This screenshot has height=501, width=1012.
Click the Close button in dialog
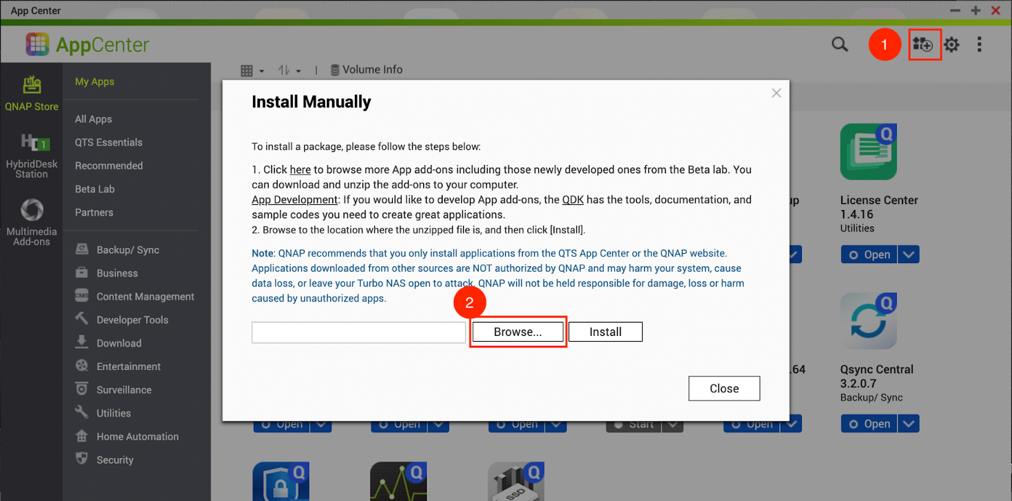pos(724,388)
